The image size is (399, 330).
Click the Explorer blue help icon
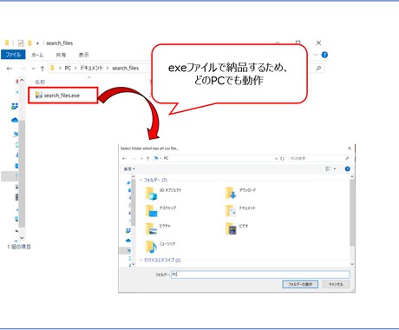click(x=324, y=55)
